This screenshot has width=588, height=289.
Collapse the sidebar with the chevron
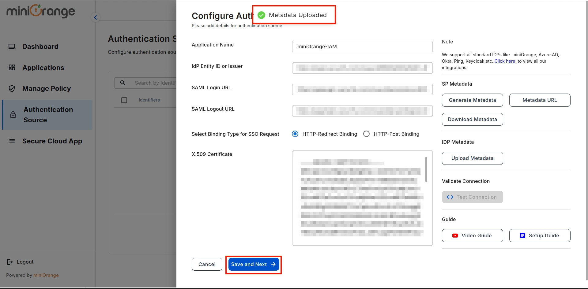(96, 17)
